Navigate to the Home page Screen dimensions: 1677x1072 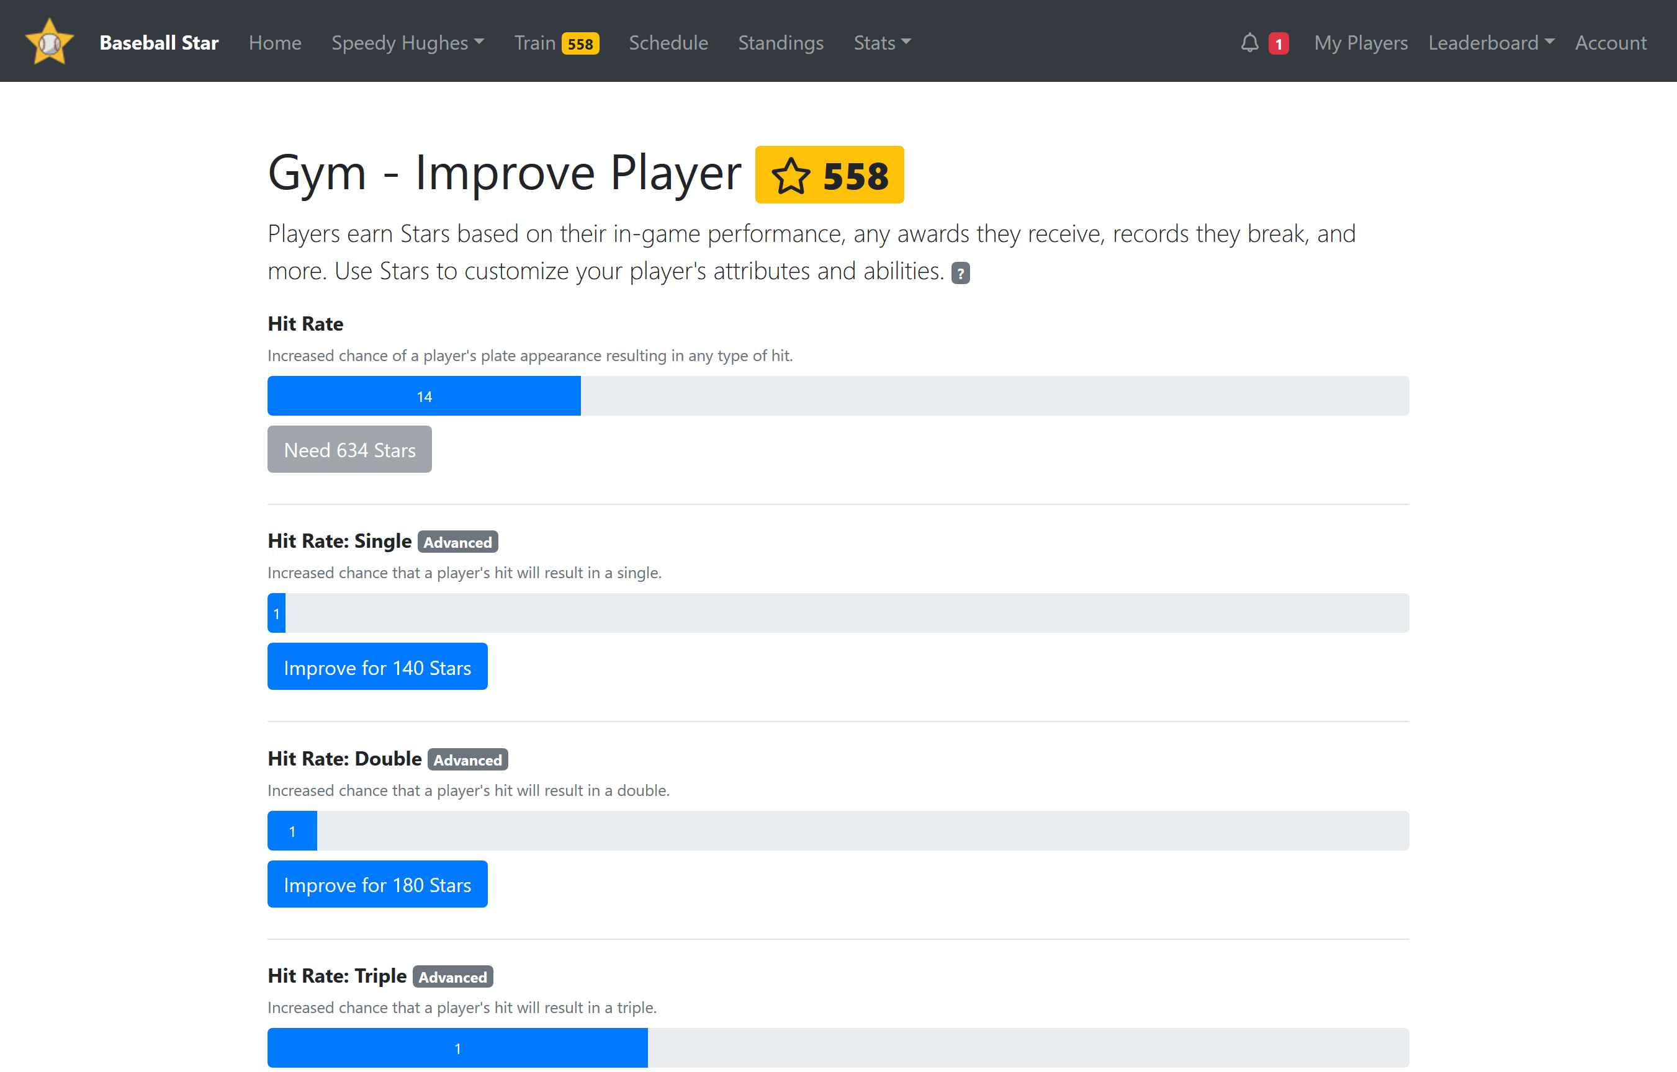point(274,42)
